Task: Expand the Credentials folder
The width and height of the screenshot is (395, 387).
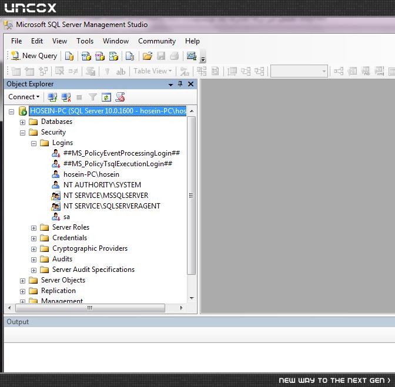Action: coord(34,238)
